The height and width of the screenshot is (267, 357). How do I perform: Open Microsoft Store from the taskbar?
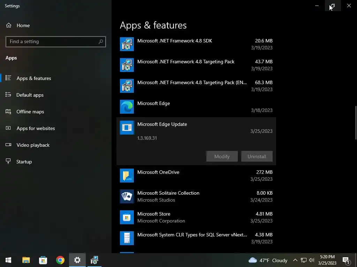click(x=43, y=260)
